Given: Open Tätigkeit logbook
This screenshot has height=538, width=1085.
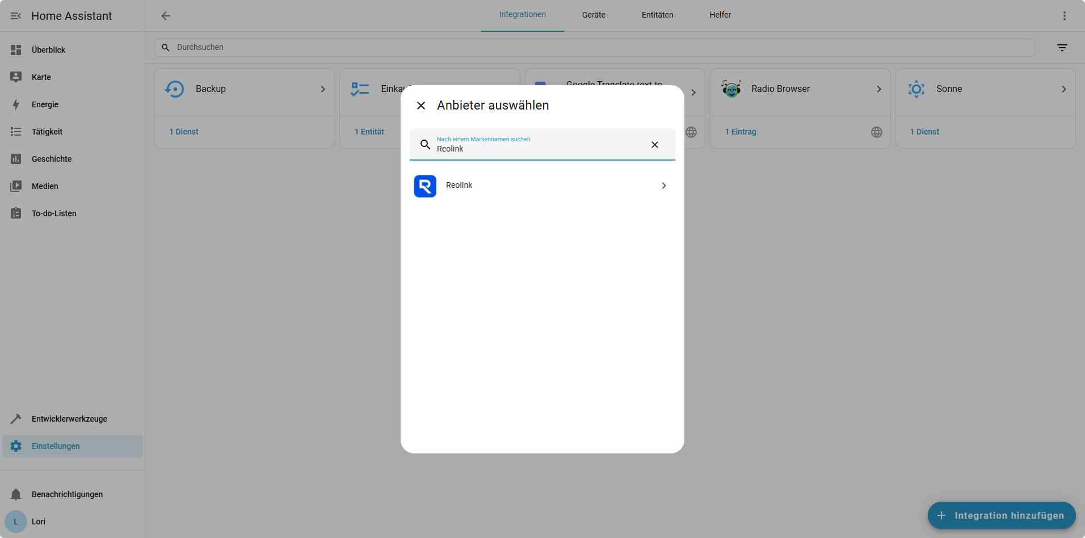Looking at the screenshot, I should click(73, 132).
